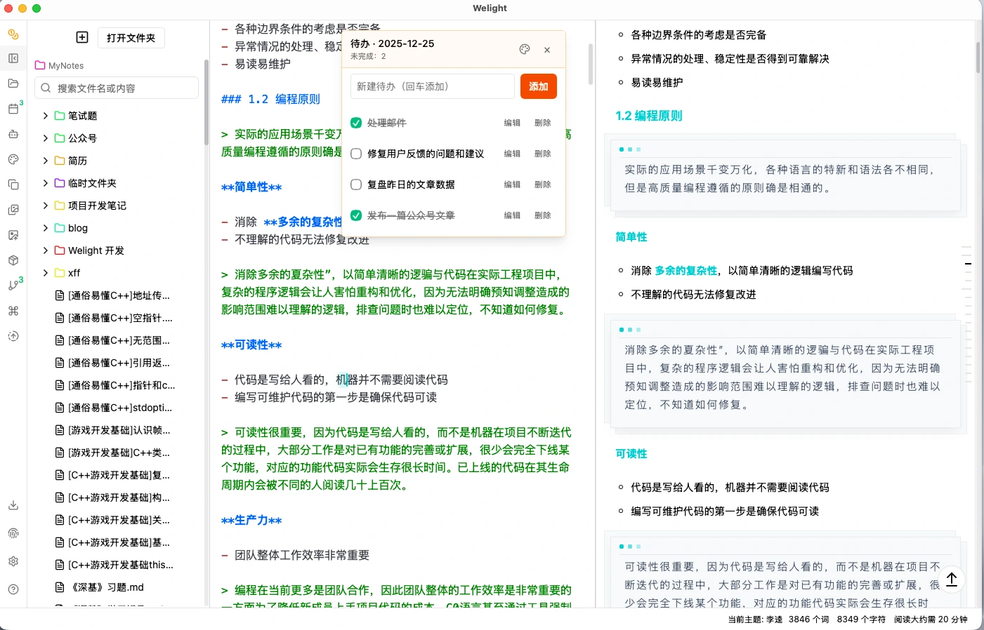This screenshot has width=984, height=630.
Task: Open the 《深基》习题.md file
Action: tap(107, 587)
